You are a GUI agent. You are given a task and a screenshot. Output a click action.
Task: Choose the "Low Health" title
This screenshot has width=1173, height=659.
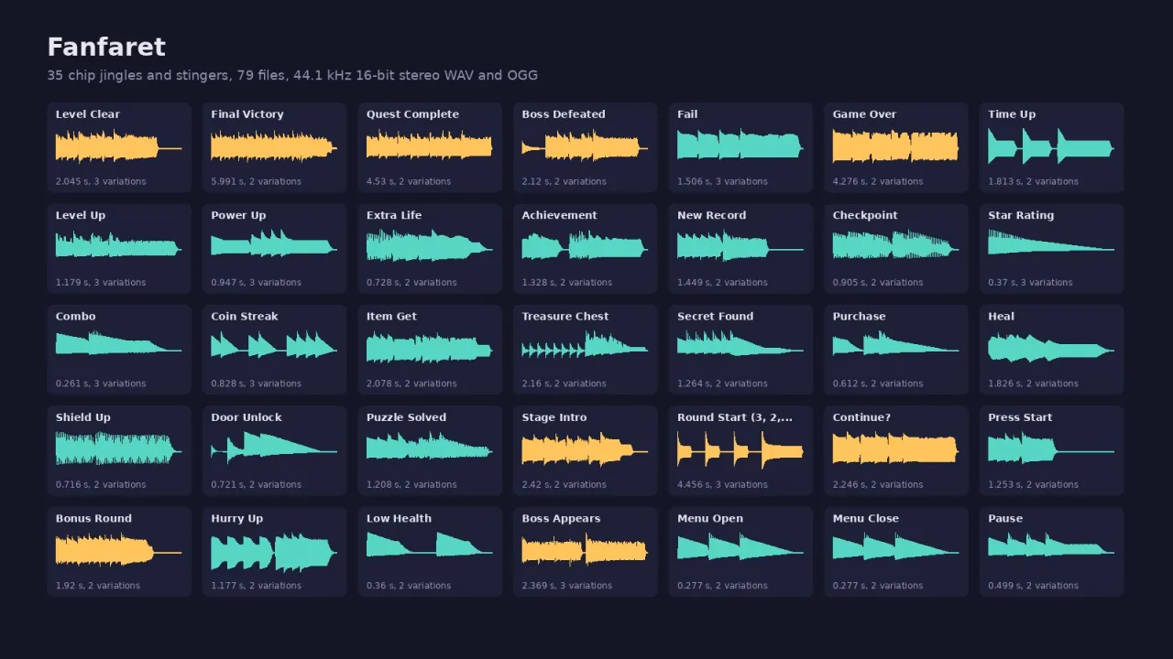399,518
